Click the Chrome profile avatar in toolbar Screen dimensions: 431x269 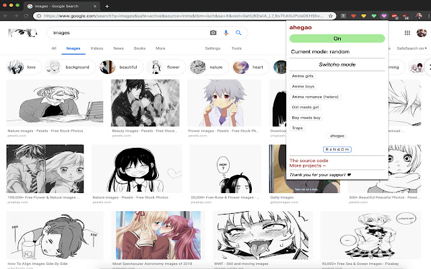[x=419, y=16]
